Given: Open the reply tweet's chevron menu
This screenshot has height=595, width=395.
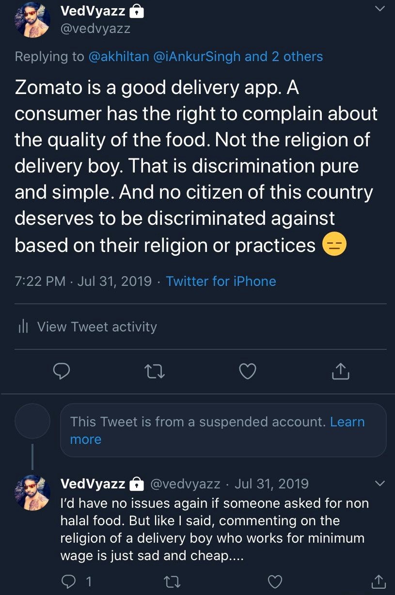Looking at the screenshot, I should 379,483.
